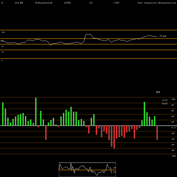The image size is (177, 177).
Task: Click the -40 label on MR axis
Action: [173, 139]
